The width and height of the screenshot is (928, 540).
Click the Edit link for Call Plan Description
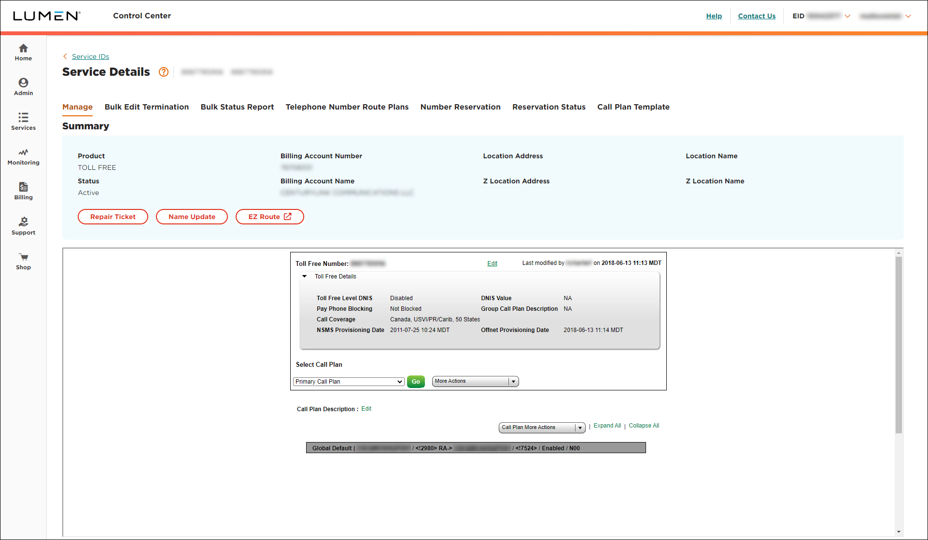pyautogui.click(x=366, y=408)
